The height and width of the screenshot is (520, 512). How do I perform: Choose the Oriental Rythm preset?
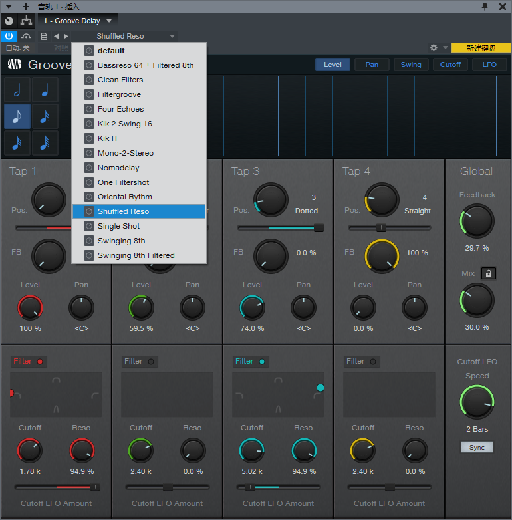point(139,197)
